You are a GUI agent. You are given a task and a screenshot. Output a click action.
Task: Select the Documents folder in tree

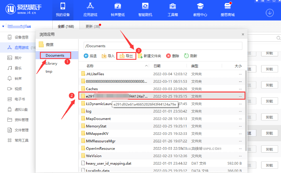pos(55,55)
